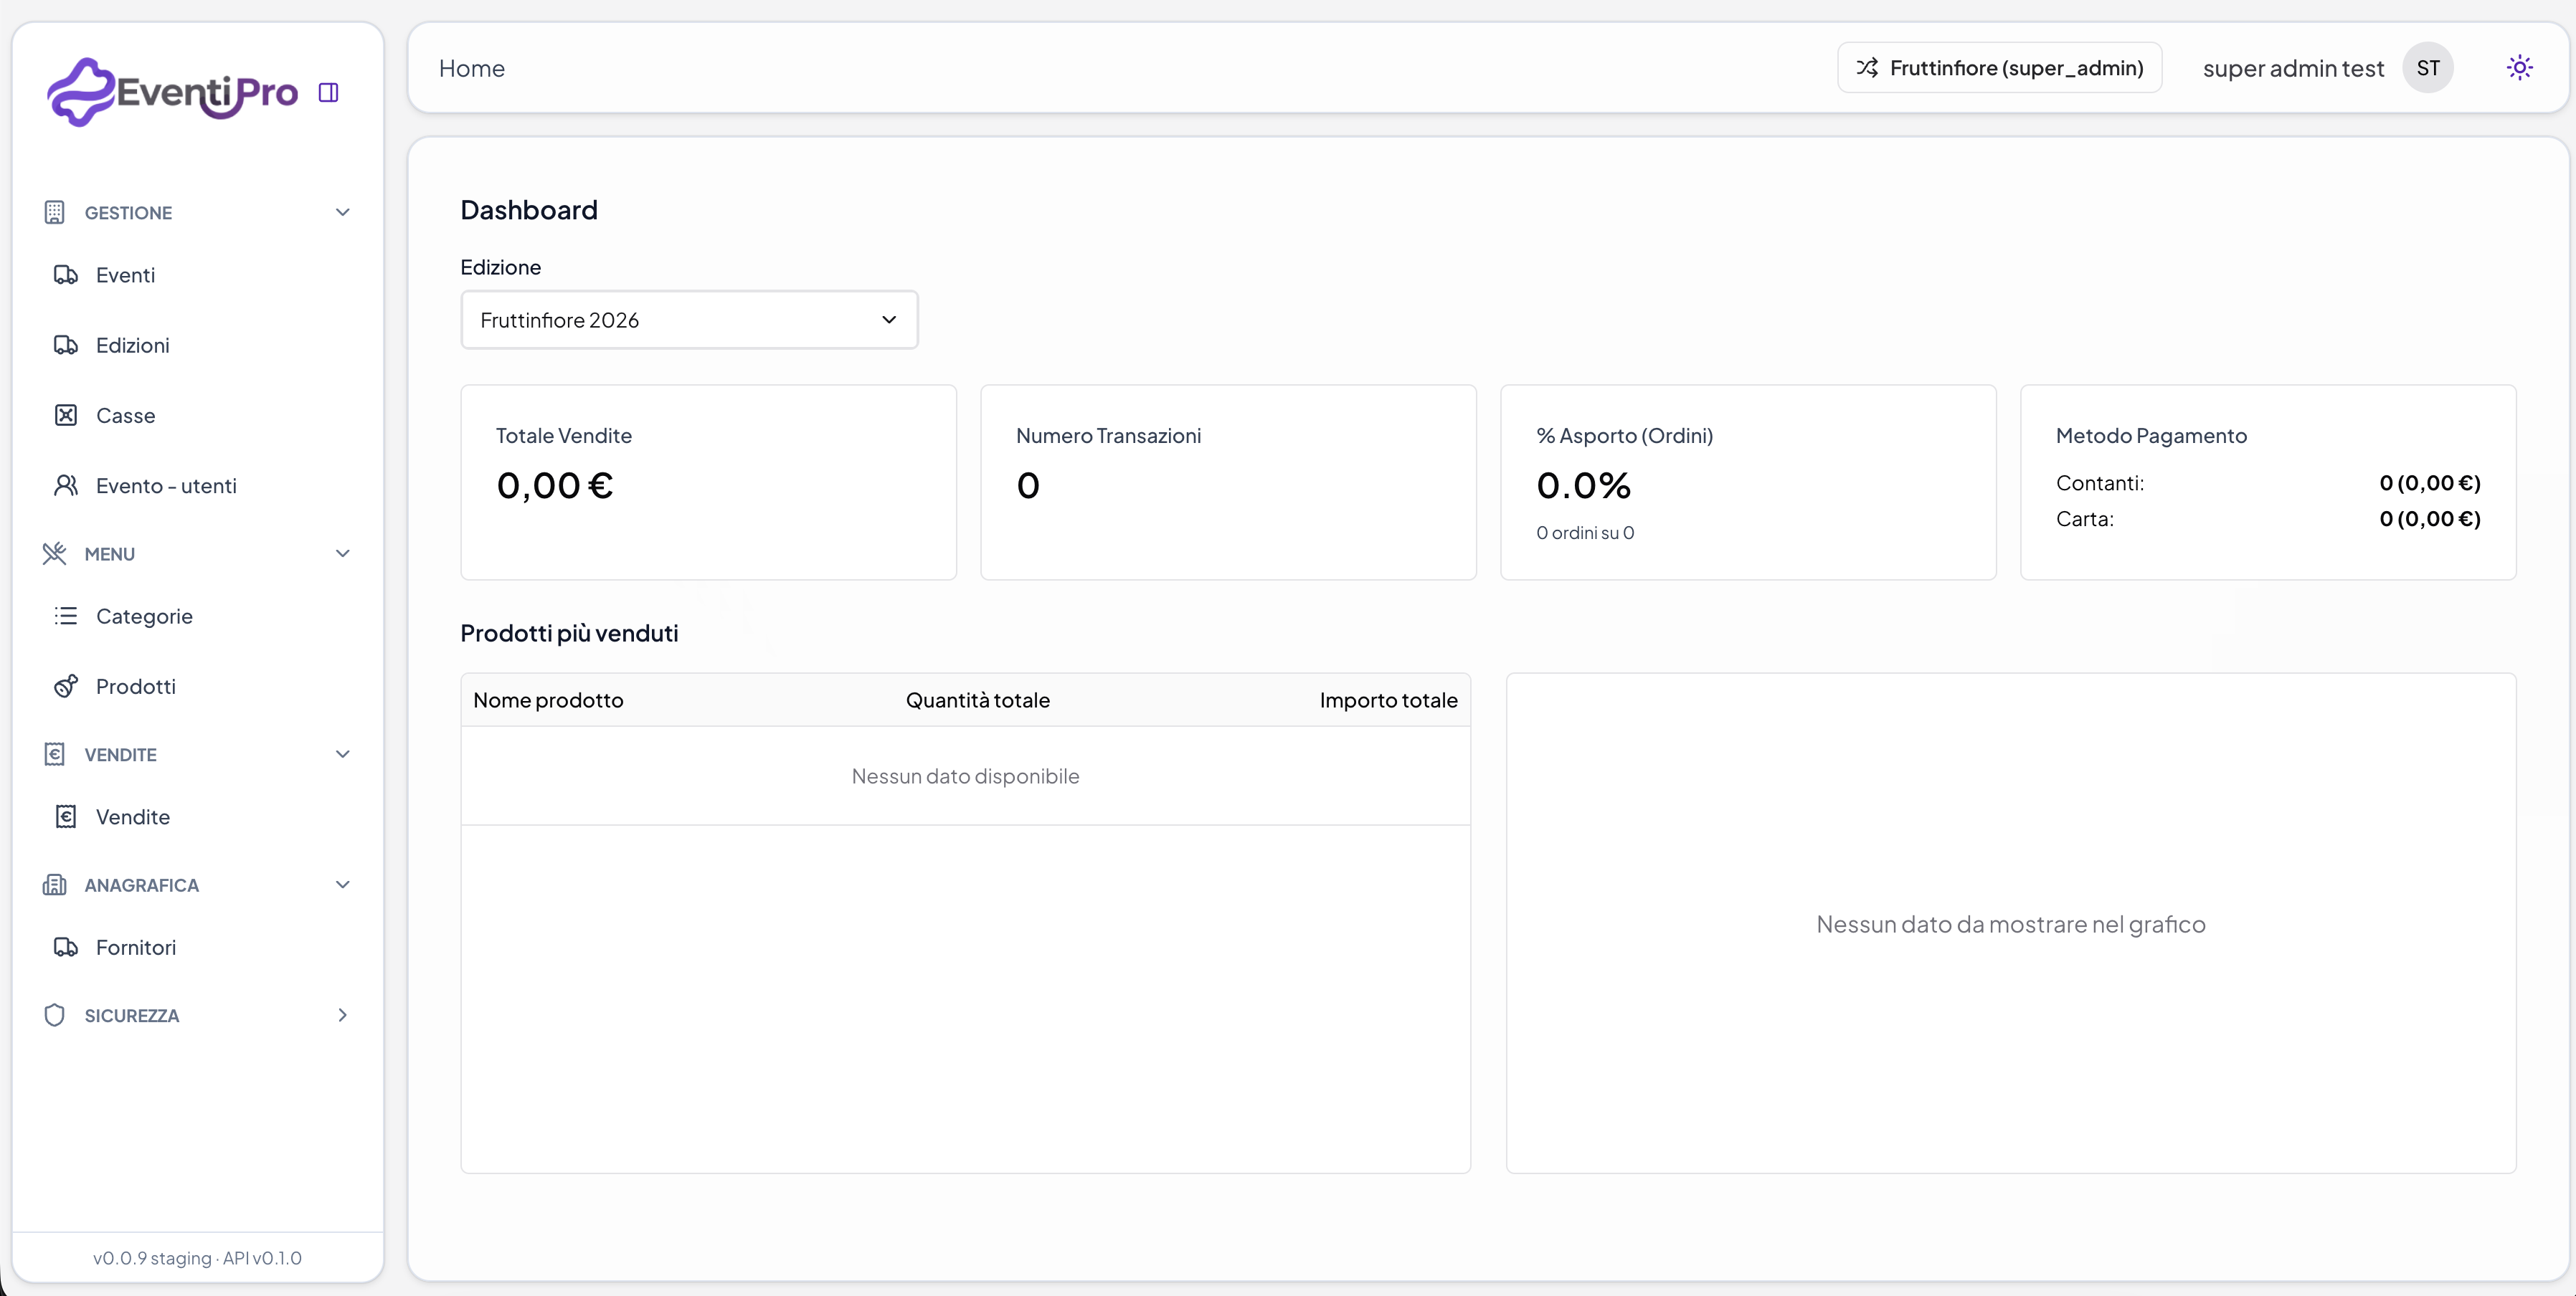
Task: Click the Nome prodotto column header
Action: pyautogui.click(x=548, y=700)
